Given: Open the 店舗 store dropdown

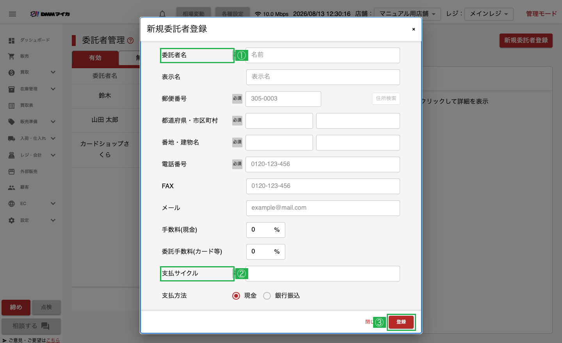Looking at the screenshot, I should tap(407, 14).
